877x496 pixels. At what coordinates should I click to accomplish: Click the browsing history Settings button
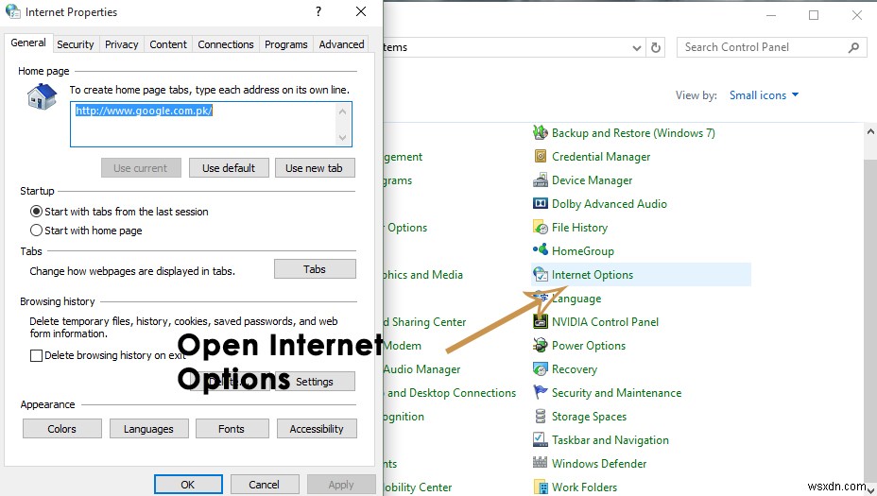point(315,382)
